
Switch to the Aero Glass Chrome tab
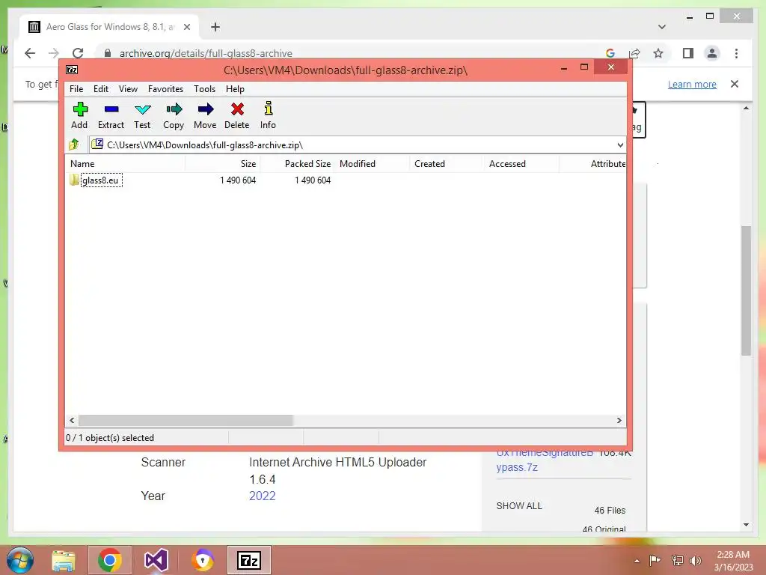click(x=110, y=27)
